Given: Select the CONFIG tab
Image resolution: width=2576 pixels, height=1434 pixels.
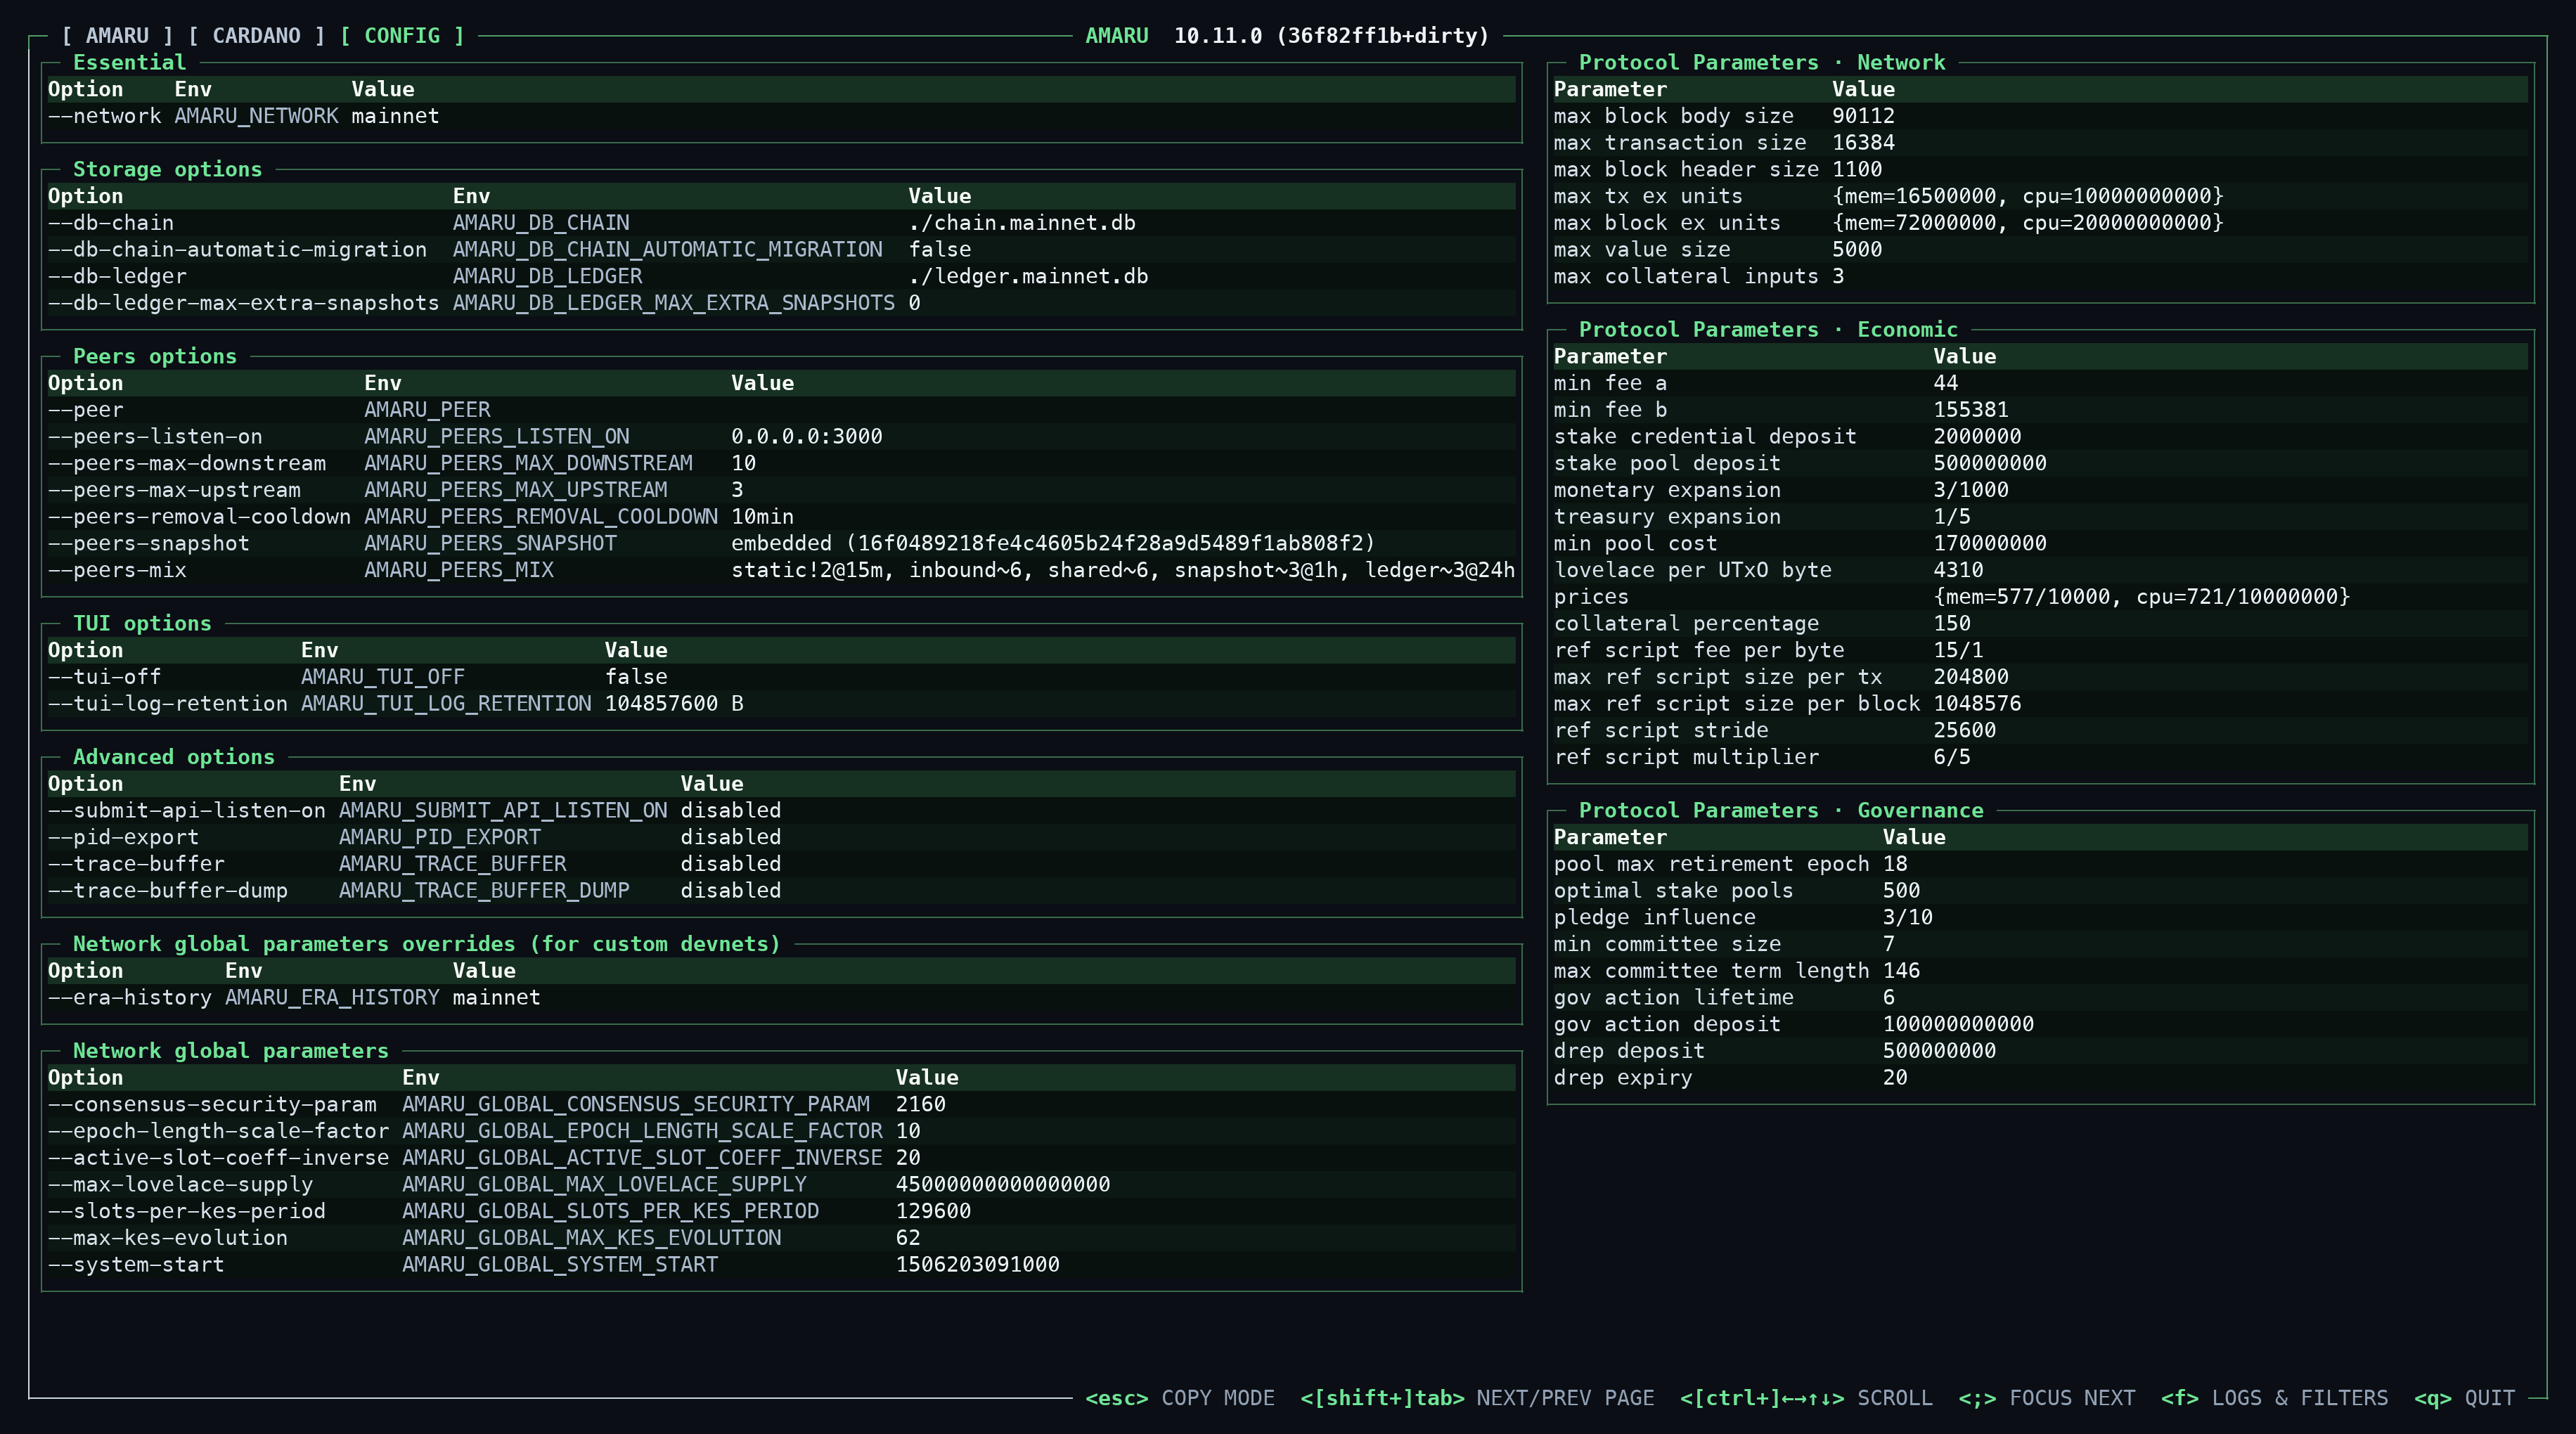Looking at the screenshot, I should [402, 36].
